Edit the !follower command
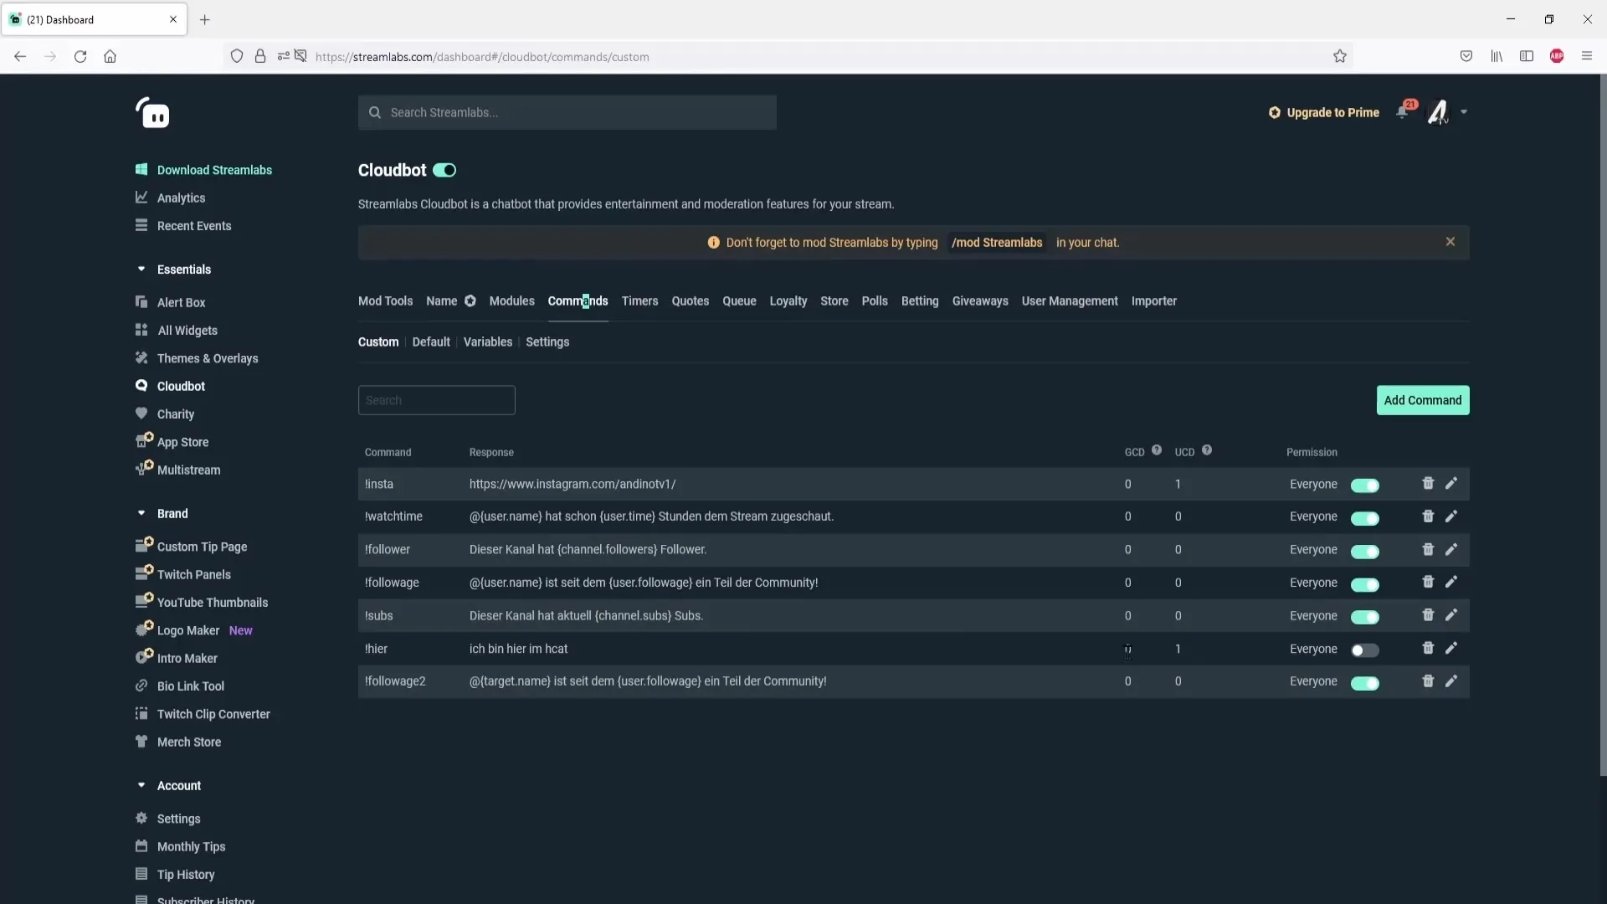Viewport: 1607px width, 904px height. click(x=1451, y=549)
